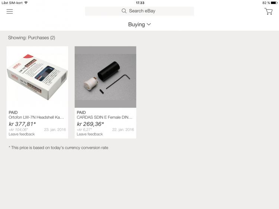Select the kr 377,81 price

(22, 124)
